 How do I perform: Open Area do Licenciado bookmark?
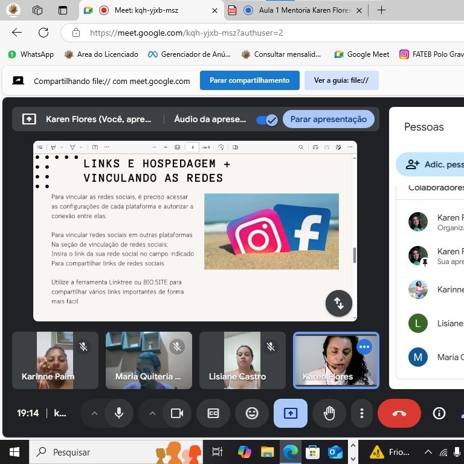(x=101, y=54)
